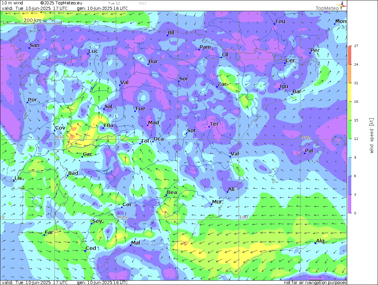Image resolution: width=378 pixels, height=285 pixels.
Task: Click the San city label
Action: (x=35, y=45)
